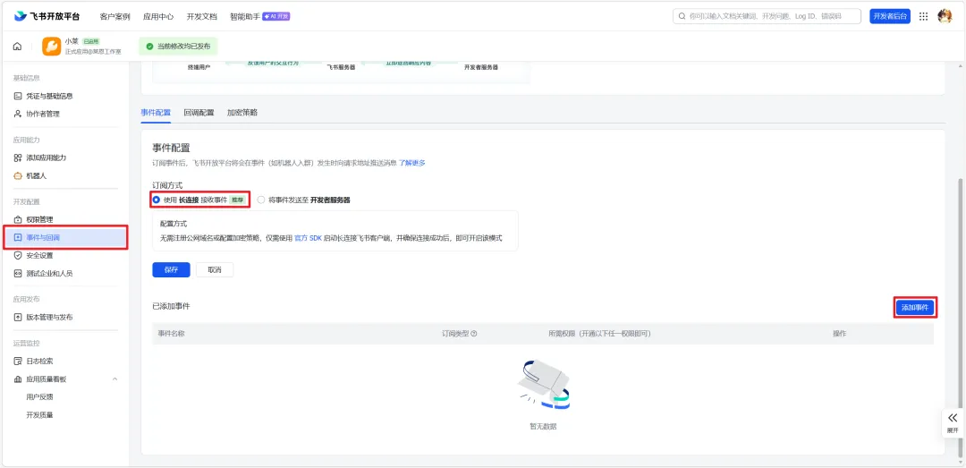Collapse the 应用质量看板 chevron
Viewport: 966px width, 468px height.
pyautogui.click(x=115, y=379)
